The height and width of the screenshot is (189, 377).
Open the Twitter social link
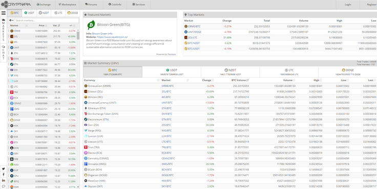(x=4, y=169)
